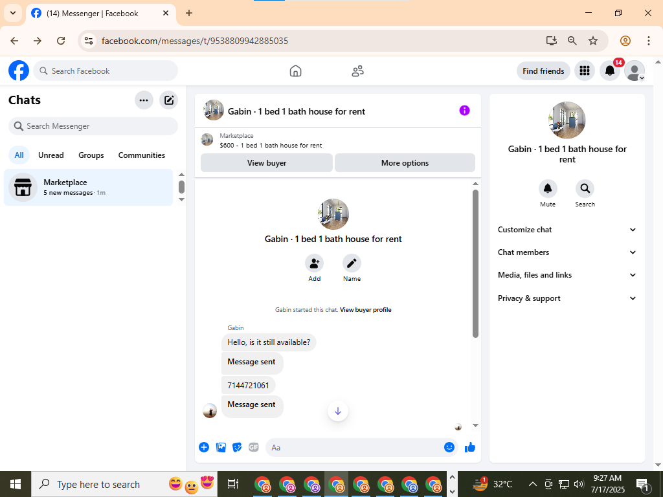Open the Facebook logo home link
The image size is (663, 497).
pos(19,71)
